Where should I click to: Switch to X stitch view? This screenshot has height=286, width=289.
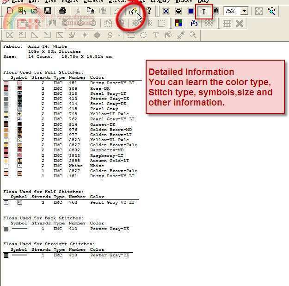pos(166,12)
